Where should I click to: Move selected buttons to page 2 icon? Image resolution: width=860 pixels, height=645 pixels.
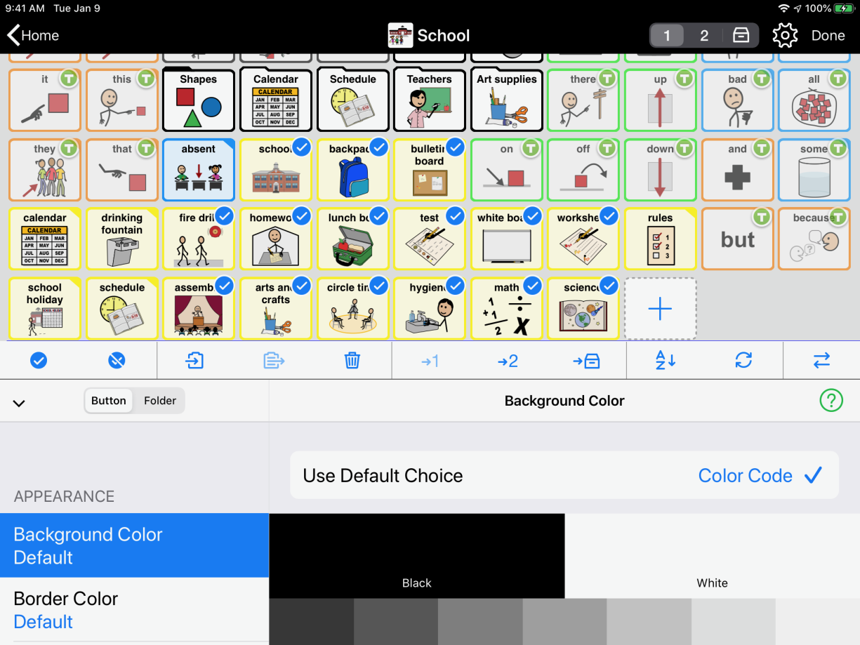click(508, 360)
